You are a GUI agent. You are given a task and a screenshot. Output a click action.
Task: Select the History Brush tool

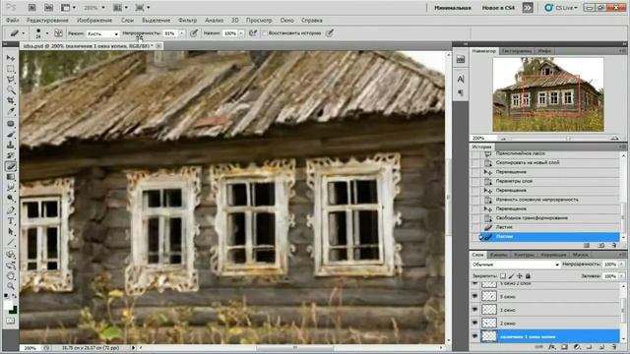click(11, 155)
